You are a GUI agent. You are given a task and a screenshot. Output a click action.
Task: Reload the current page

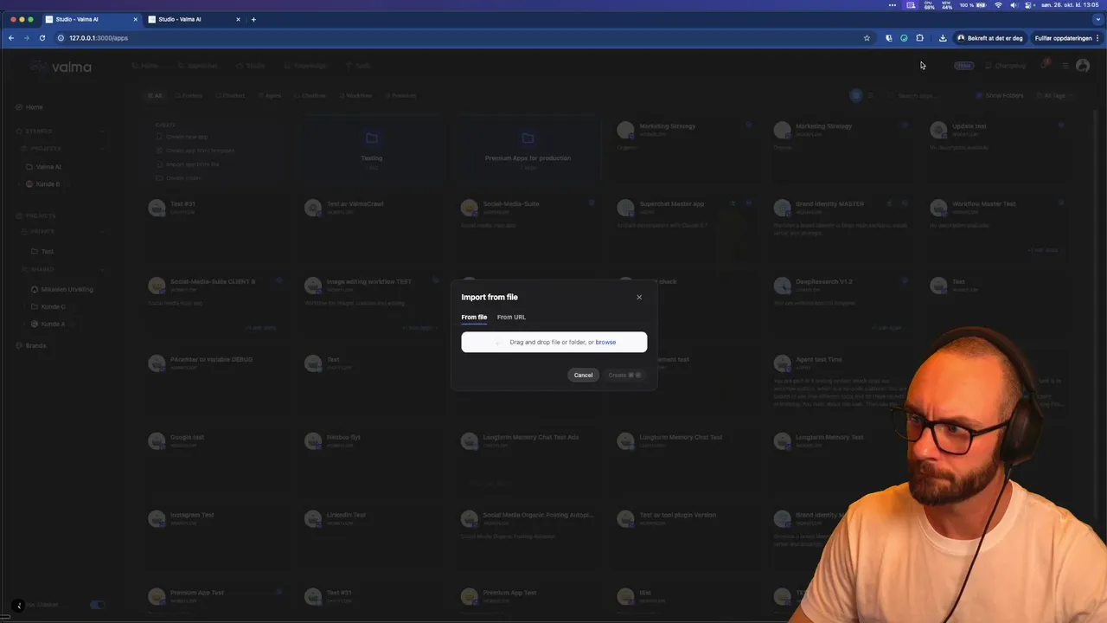[42, 38]
